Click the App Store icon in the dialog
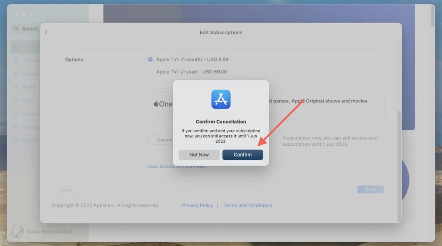 (221, 99)
